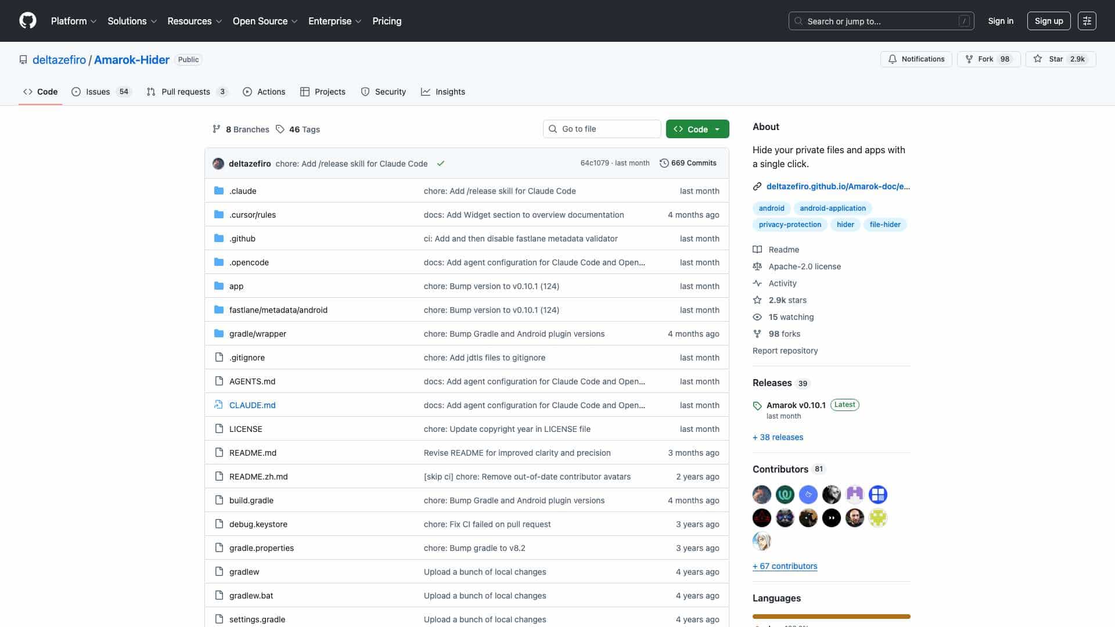This screenshot has height=627, width=1115.
Task: Click the Report repository link
Action: click(x=785, y=351)
